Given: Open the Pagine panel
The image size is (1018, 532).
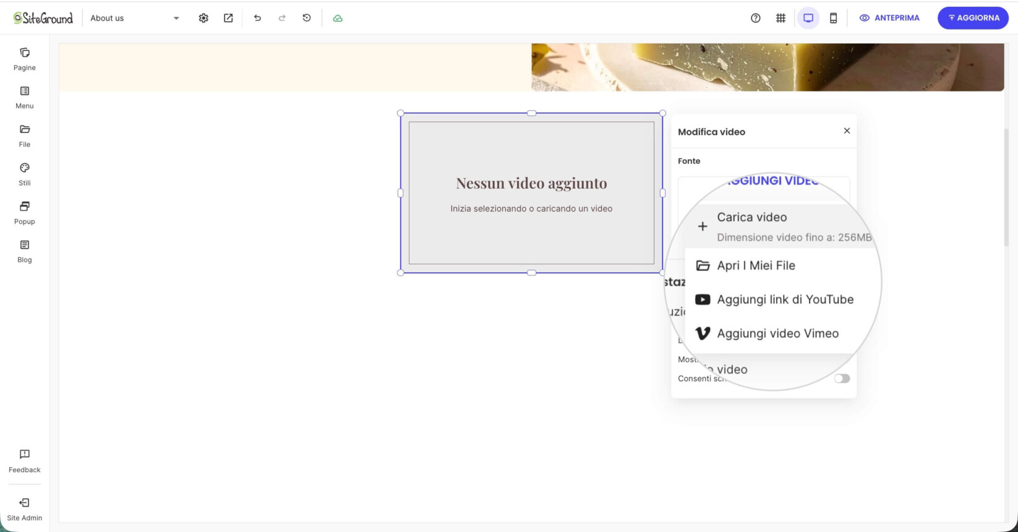Looking at the screenshot, I should point(25,59).
